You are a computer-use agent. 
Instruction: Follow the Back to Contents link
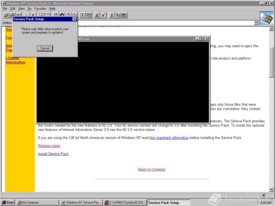point(152,170)
